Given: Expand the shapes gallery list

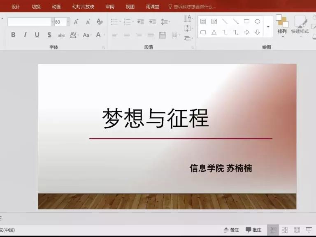Looking at the screenshot, I should [x=268, y=27].
